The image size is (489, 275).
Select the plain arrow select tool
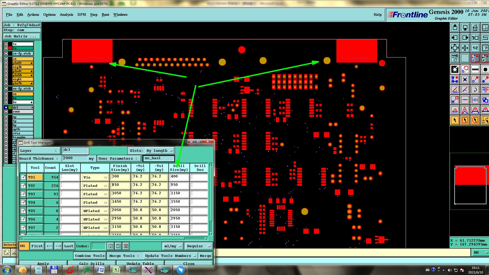tap(455, 120)
